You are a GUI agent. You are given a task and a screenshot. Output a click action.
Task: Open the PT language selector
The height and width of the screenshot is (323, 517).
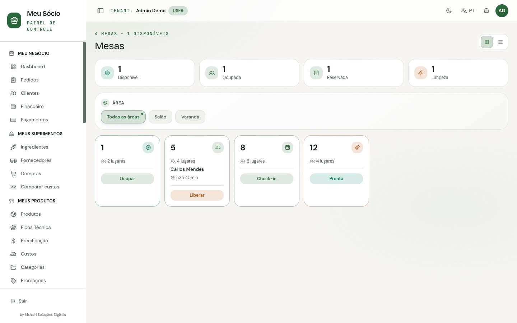point(468,11)
